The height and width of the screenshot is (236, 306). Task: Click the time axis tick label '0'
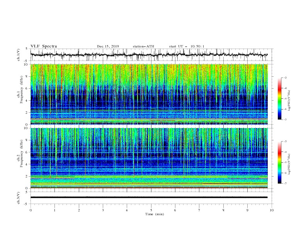31,210
